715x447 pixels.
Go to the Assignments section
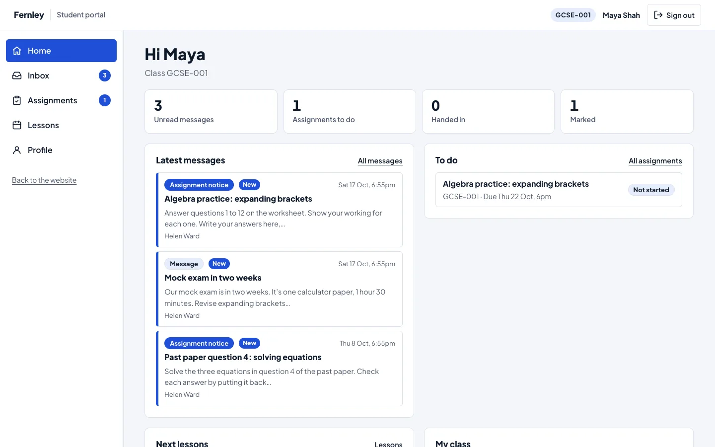(x=61, y=100)
